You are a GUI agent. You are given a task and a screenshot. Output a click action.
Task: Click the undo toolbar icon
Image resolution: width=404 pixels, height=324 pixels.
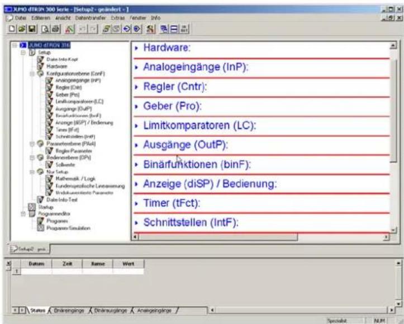coord(83,29)
